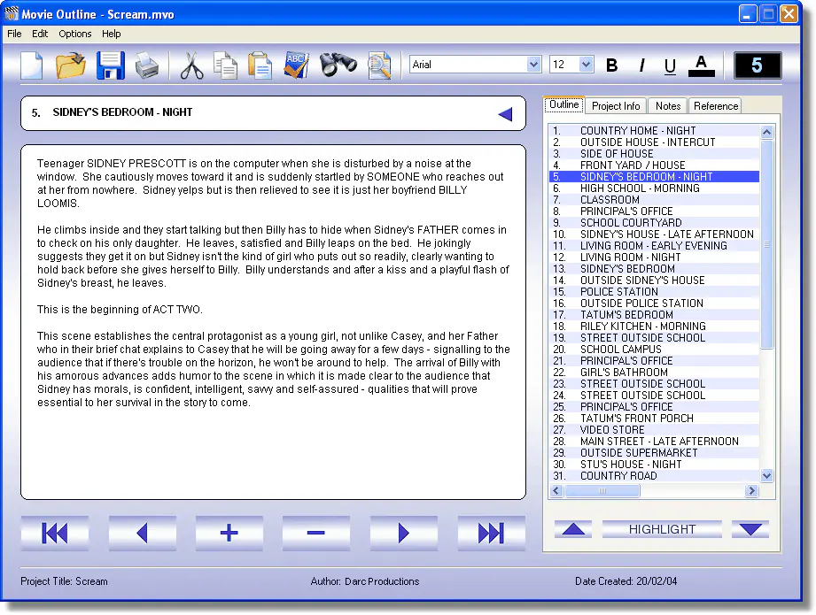Select step 30 STU'S HOUSE - NIGHT
816x615 pixels.
(654, 465)
